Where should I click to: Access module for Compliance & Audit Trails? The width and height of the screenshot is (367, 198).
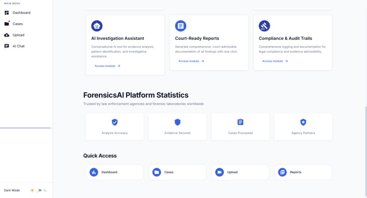coord(275,61)
